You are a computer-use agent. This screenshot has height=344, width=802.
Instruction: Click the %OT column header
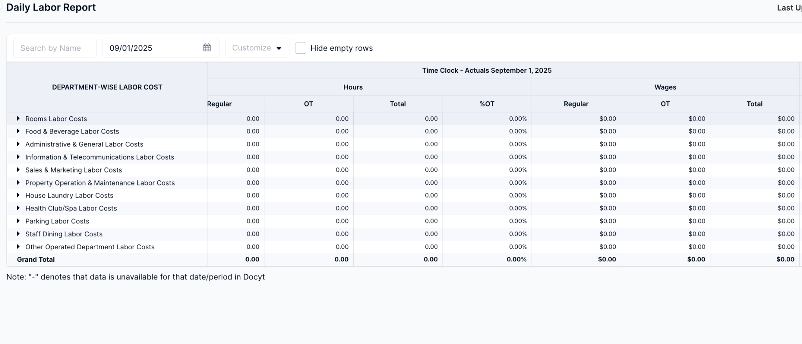pos(487,104)
